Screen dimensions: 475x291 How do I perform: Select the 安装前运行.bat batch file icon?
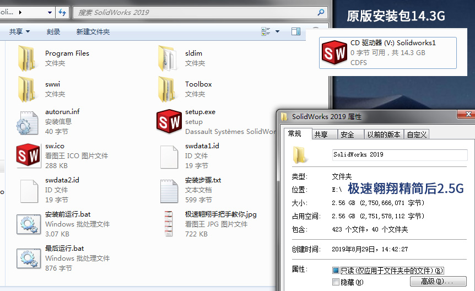point(29,224)
